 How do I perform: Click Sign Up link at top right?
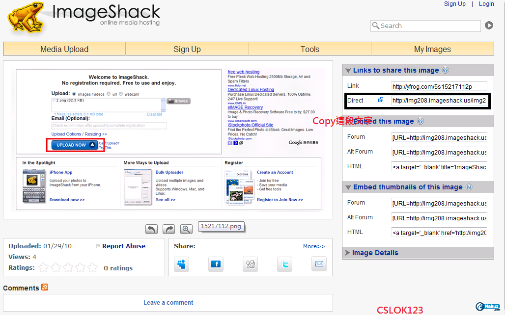pyautogui.click(x=455, y=4)
